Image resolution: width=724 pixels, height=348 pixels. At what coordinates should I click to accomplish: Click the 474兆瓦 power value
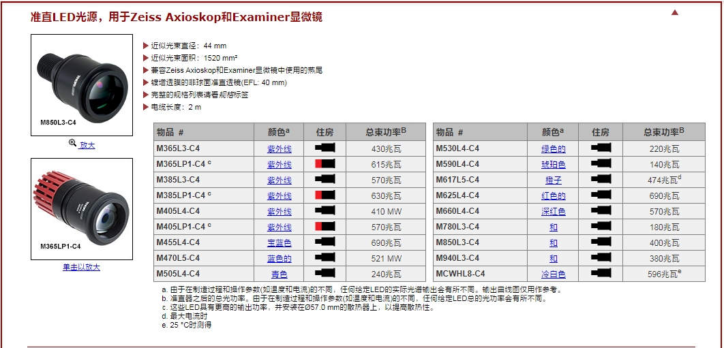click(x=664, y=180)
